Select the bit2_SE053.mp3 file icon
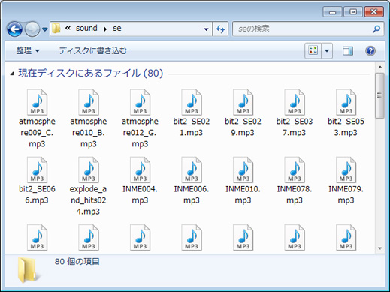The height and width of the screenshot is (292, 390). point(346,102)
